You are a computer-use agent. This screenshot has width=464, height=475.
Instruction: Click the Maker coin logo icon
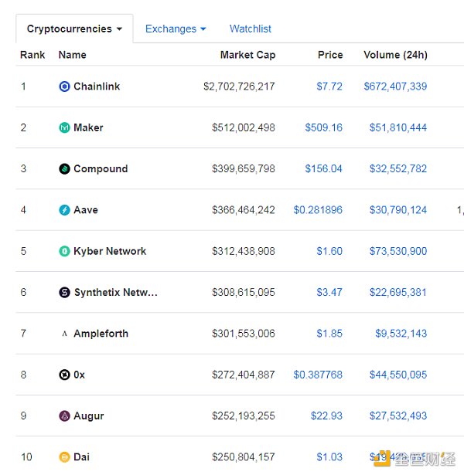[x=64, y=127]
